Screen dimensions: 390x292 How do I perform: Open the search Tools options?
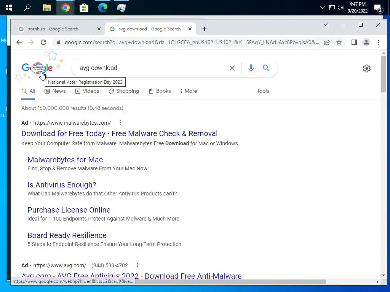pyautogui.click(x=263, y=91)
